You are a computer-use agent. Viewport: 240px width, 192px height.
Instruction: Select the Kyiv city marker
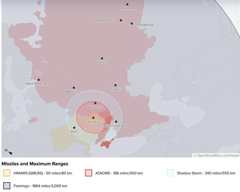pyautogui.click(x=74, y=128)
